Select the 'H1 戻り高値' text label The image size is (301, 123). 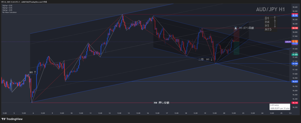[247, 28]
